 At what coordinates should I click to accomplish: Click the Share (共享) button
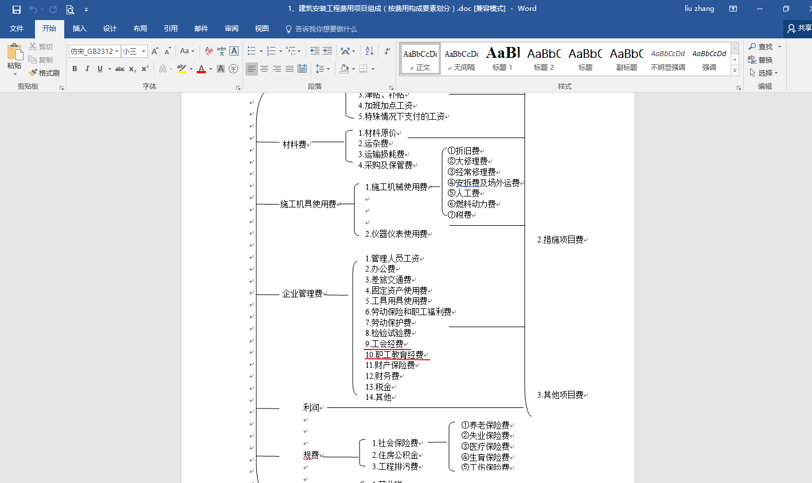pos(799,28)
